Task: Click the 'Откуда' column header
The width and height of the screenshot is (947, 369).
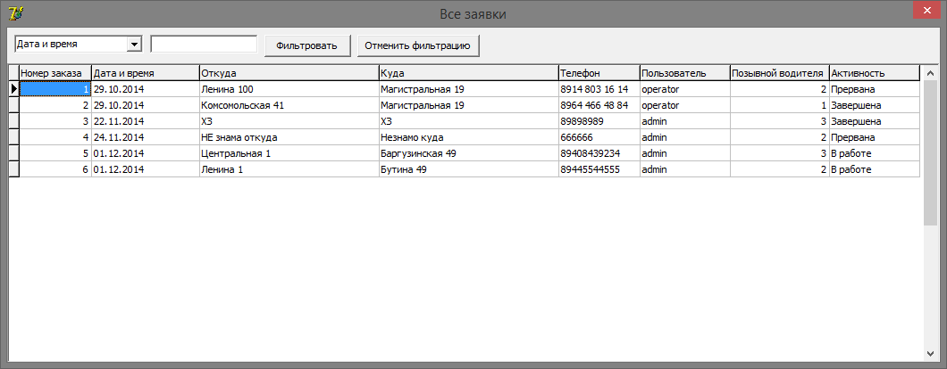Action: point(289,73)
